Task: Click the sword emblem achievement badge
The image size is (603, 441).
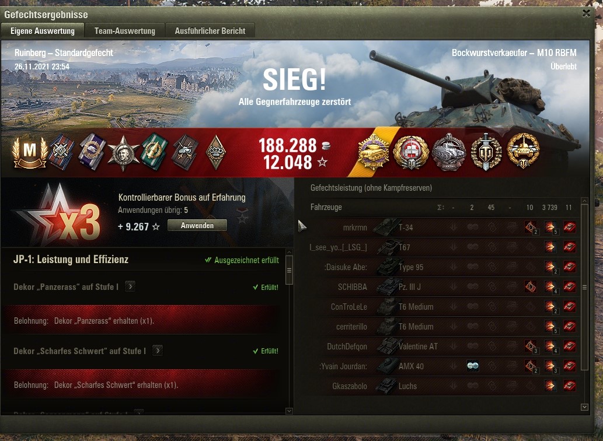Action: (486, 152)
